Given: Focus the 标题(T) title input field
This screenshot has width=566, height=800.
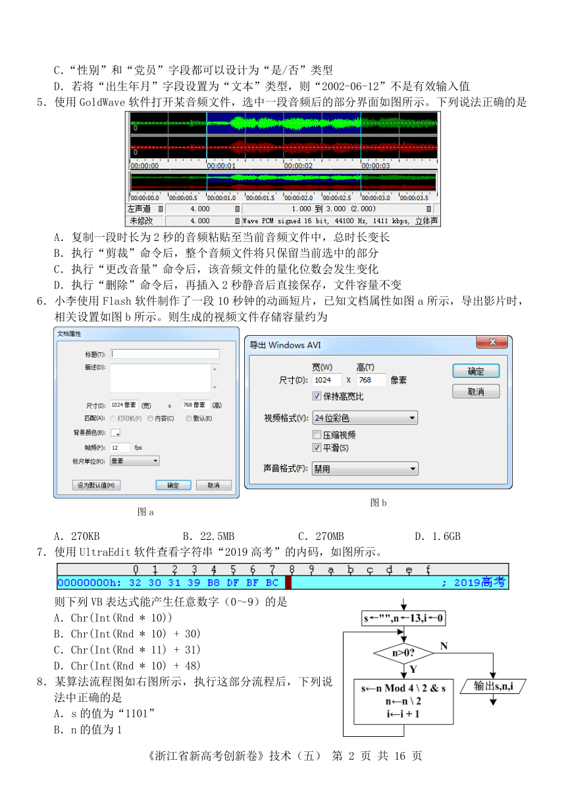Looking at the screenshot, I should [x=165, y=354].
